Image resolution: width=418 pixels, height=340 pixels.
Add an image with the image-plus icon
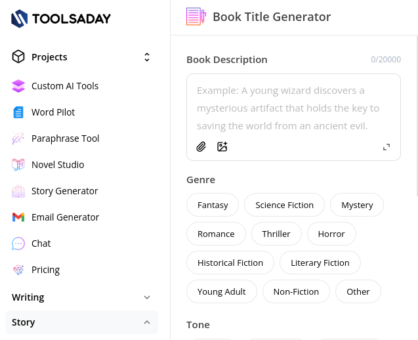coord(222,146)
